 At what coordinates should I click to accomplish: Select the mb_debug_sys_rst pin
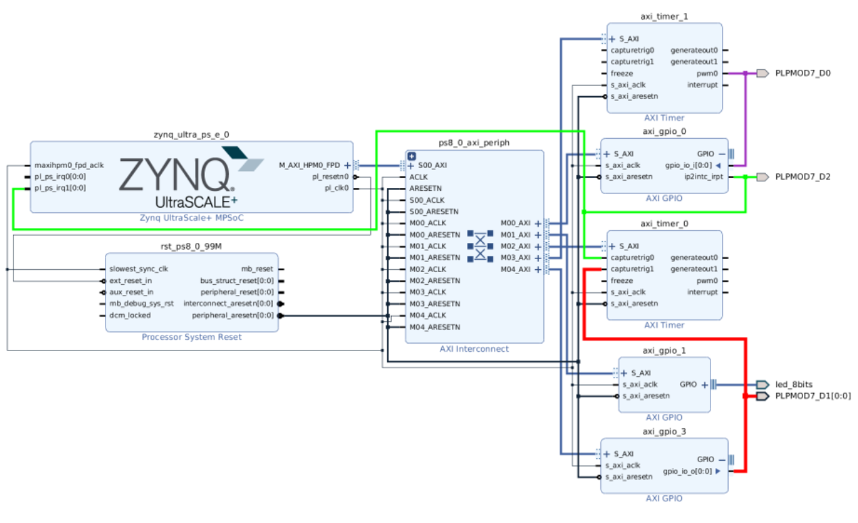click(x=141, y=303)
